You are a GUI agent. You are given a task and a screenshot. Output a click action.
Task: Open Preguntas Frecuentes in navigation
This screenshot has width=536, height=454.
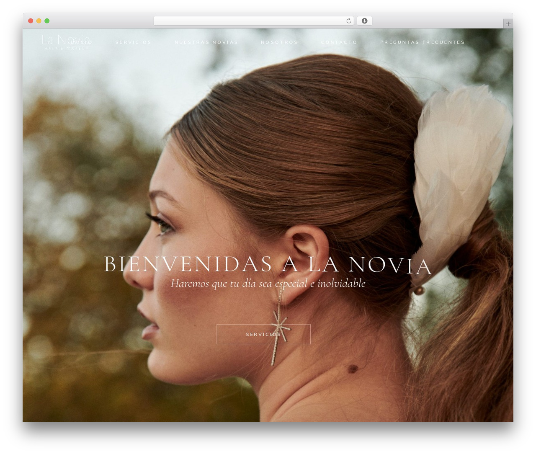click(423, 42)
